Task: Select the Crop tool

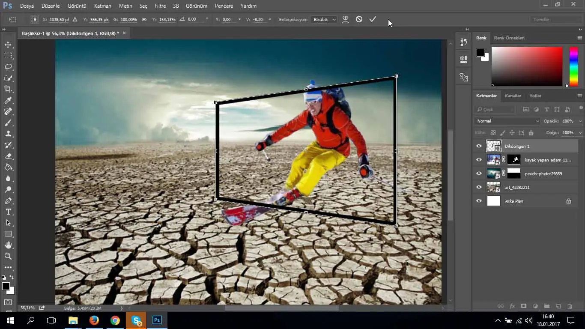Action: pos(8,89)
